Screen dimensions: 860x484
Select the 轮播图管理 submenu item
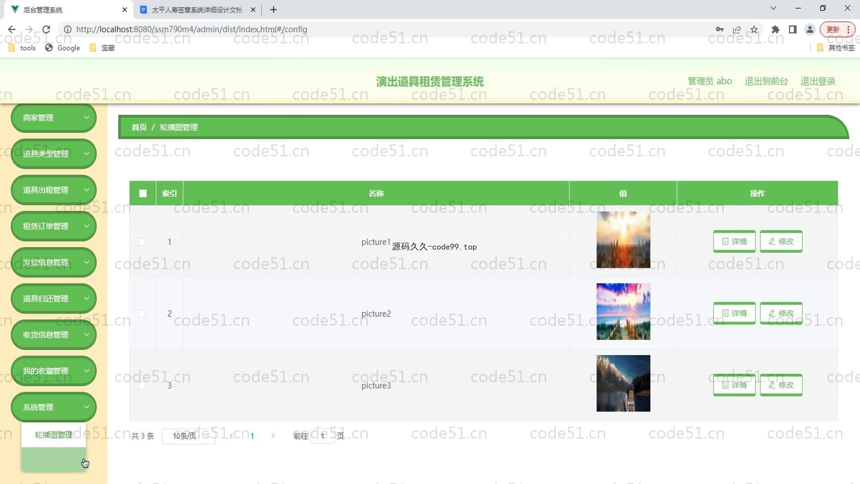(54, 435)
